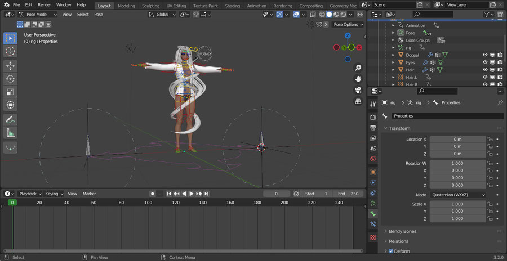Open the Keying dropdown

point(54,193)
